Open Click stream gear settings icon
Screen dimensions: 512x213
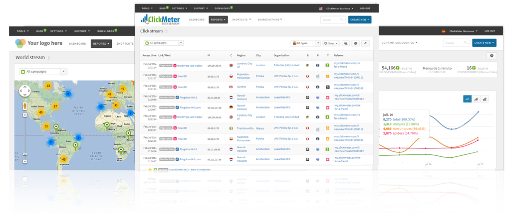356,43
